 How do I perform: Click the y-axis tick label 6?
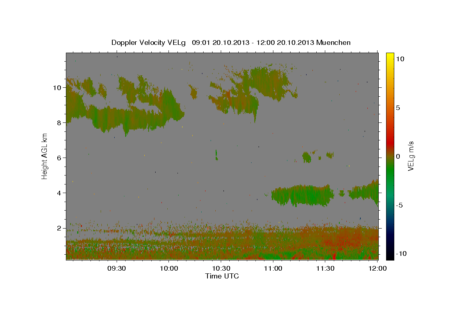(59, 158)
